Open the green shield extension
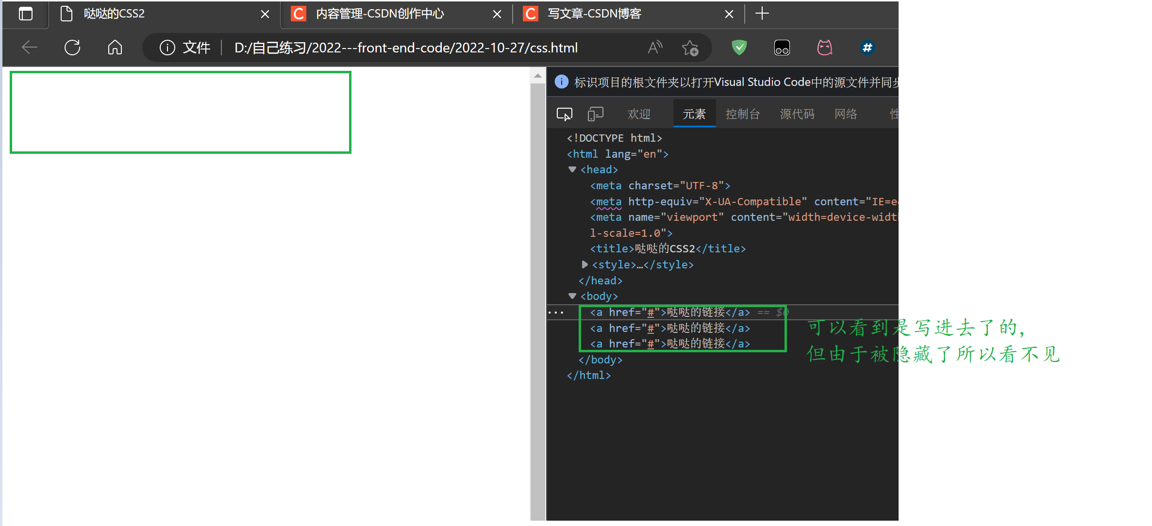Screen dimensions: 1152x526 click(x=739, y=48)
